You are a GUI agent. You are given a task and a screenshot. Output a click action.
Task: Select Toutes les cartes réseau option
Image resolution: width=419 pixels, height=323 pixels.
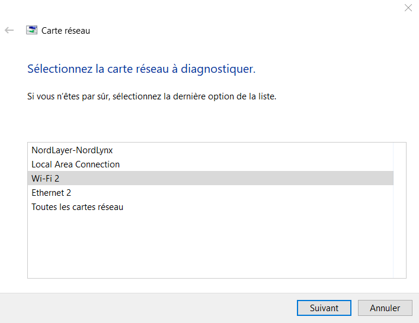77,207
